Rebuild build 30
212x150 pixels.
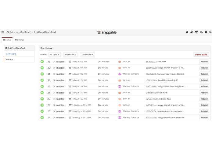[204, 80]
